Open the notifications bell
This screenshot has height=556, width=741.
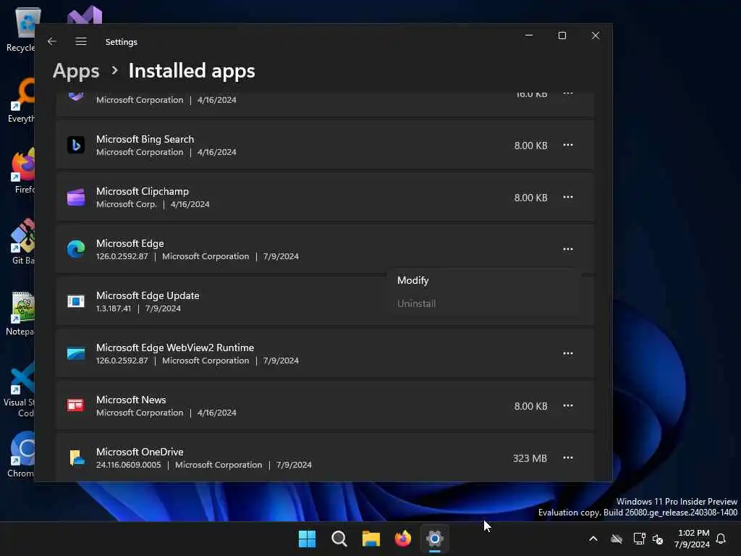tap(721, 539)
